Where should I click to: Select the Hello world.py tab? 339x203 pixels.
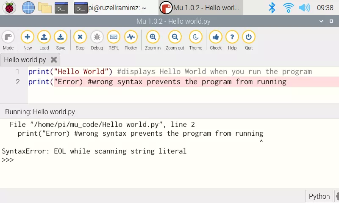pos(25,60)
